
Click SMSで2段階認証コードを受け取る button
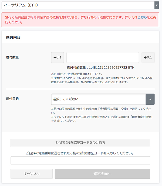coord(80,143)
